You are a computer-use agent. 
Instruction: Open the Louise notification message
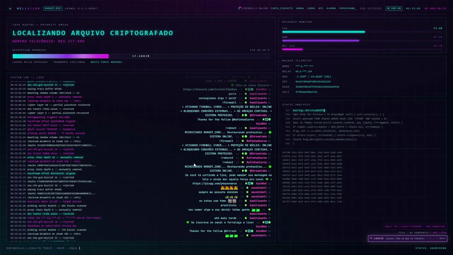[x=407, y=238]
